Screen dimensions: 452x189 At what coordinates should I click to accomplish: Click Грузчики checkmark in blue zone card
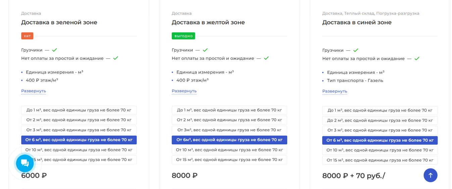pyautogui.click(x=356, y=50)
